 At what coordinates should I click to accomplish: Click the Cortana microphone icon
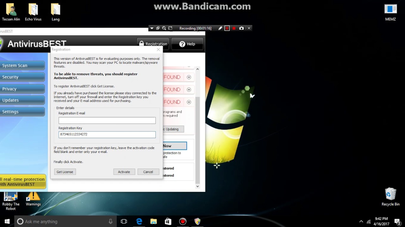click(110, 222)
